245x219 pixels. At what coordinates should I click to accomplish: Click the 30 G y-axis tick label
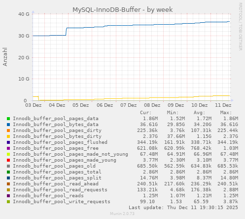[24, 36]
